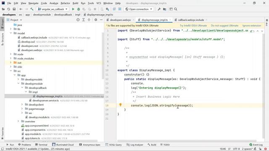The image size is (269, 151).
Task: Toggle the Structure side tool window
Action: [3, 39]
